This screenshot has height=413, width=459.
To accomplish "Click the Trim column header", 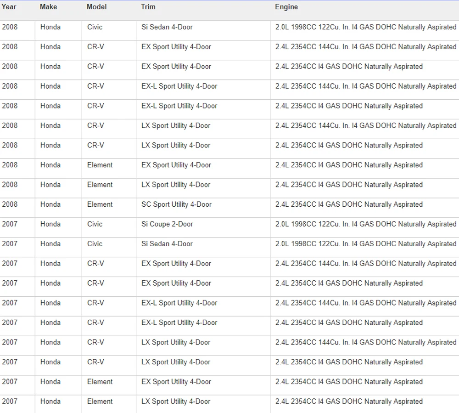I will [x=148, y=7].
